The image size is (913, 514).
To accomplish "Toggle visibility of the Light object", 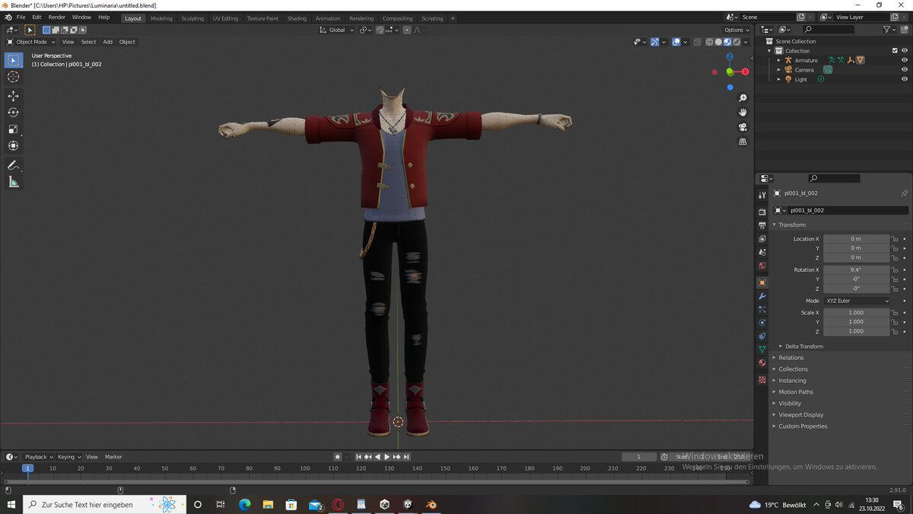I will (x=905, y=79).
